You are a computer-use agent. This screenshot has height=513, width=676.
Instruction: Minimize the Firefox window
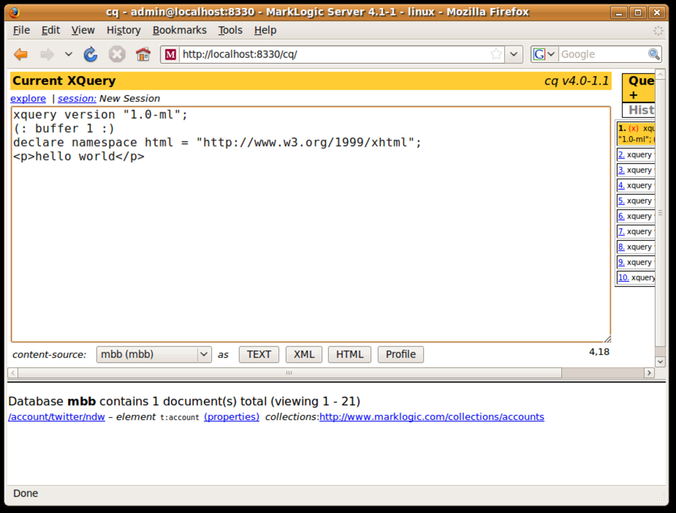(x=619, y=13)
